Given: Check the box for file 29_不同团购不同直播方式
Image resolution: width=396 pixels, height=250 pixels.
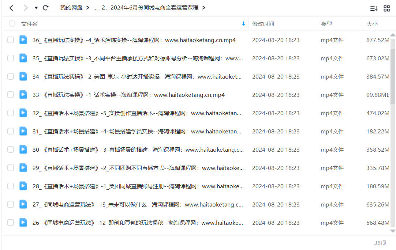Looking at the screenshot, I should pos(11,168).
